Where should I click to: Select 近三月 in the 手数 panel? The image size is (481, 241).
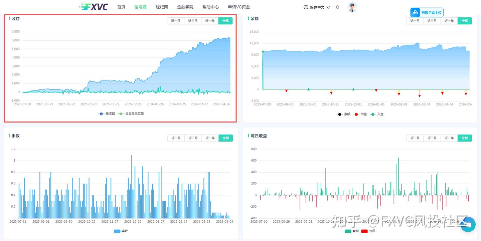(193, 138)
